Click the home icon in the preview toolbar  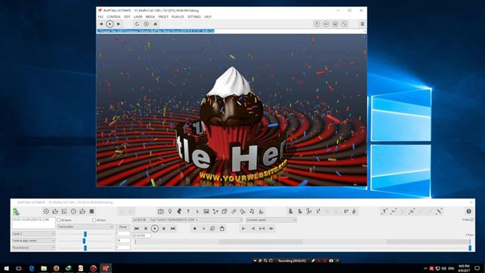(155, 24)
